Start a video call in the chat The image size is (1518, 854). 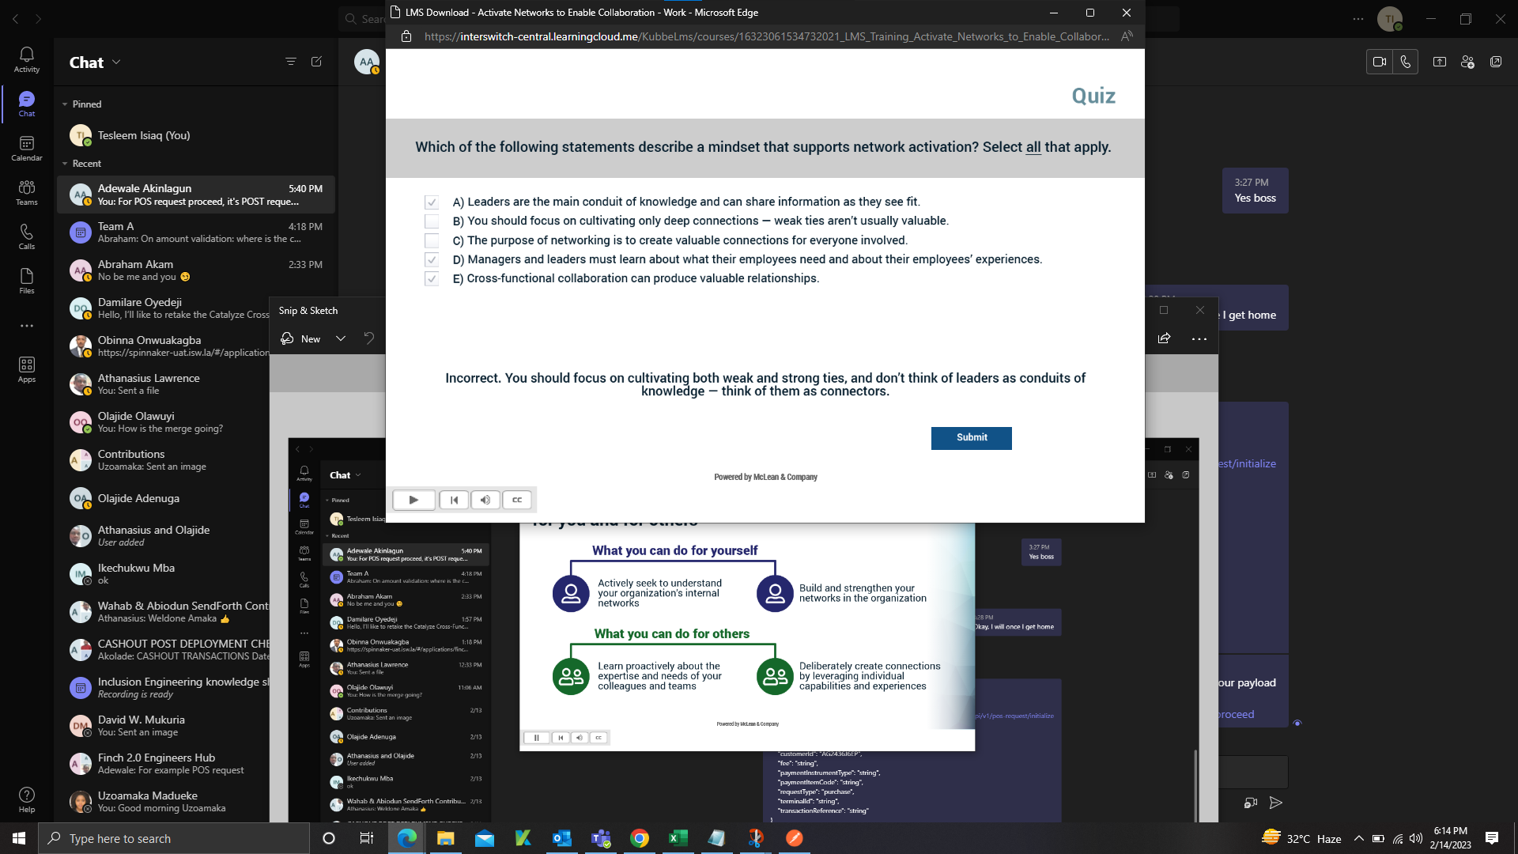(x=1380, y=62)
